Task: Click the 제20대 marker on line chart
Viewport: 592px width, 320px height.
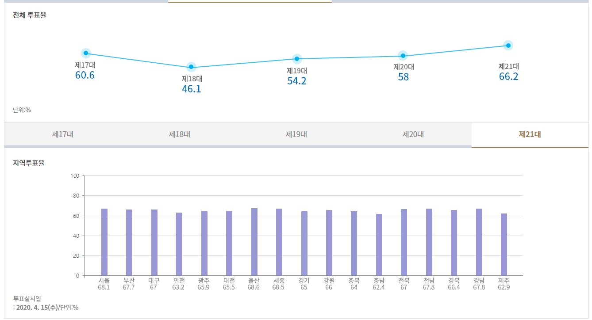Action: pyautogui.click(x=403, y=56)
